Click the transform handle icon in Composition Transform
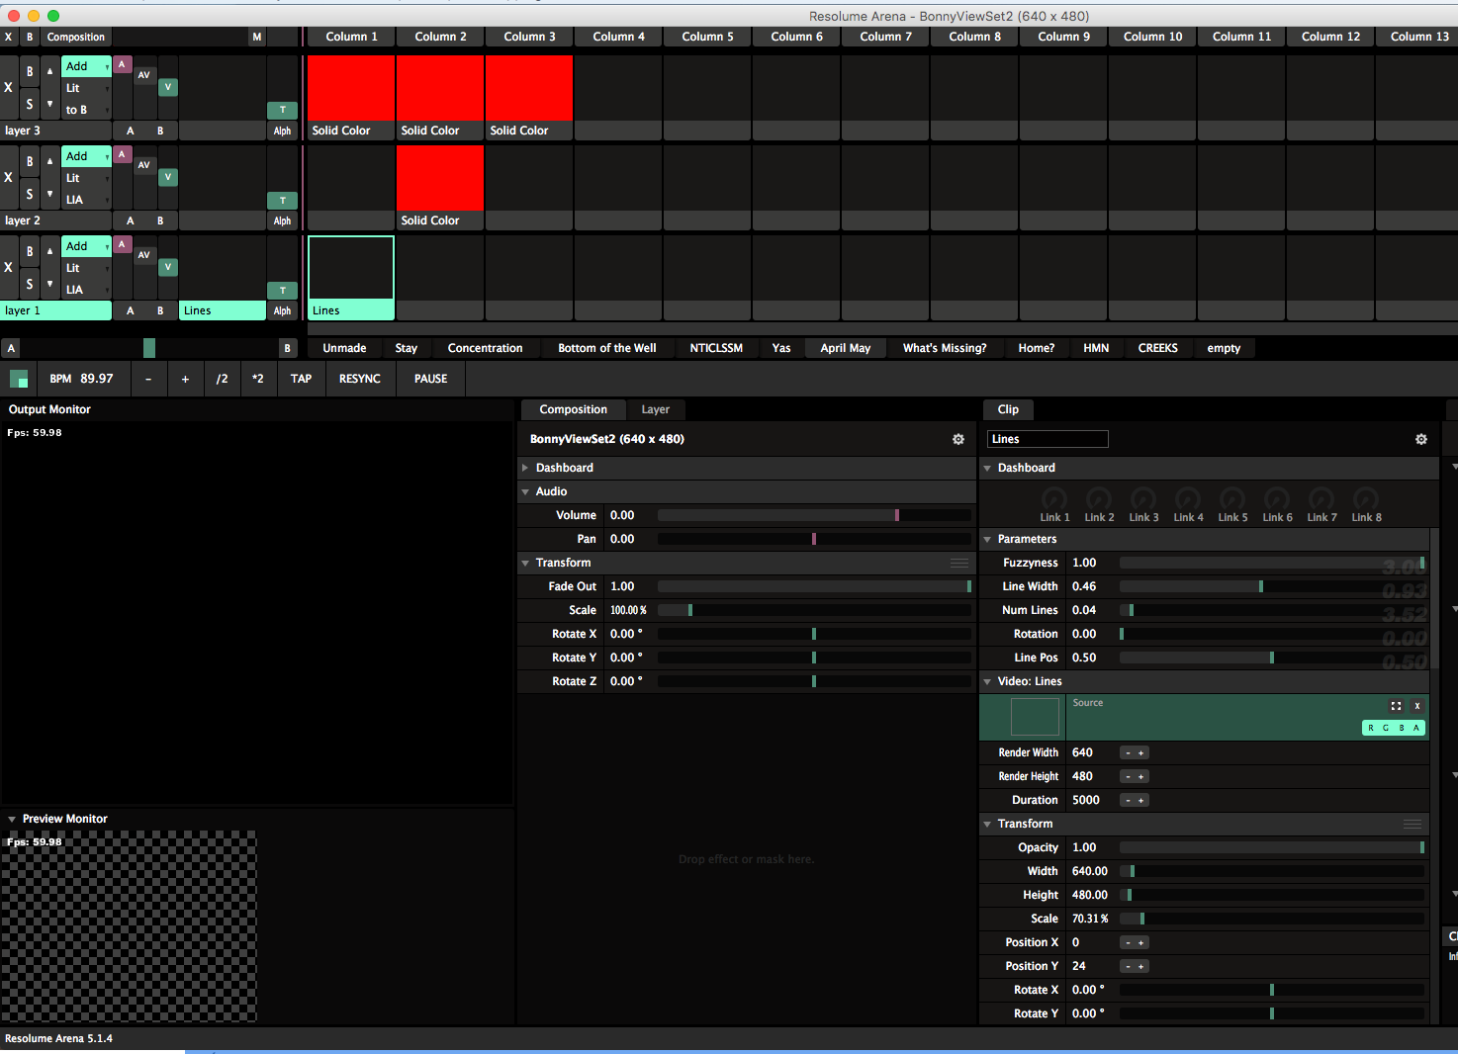 [x=958, y=563]
